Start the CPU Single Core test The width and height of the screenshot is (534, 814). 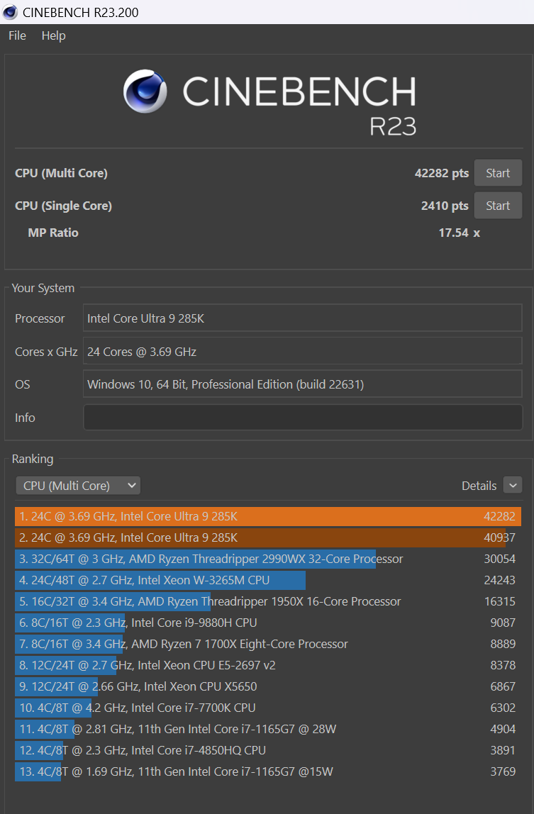click(x=497, y=206)
